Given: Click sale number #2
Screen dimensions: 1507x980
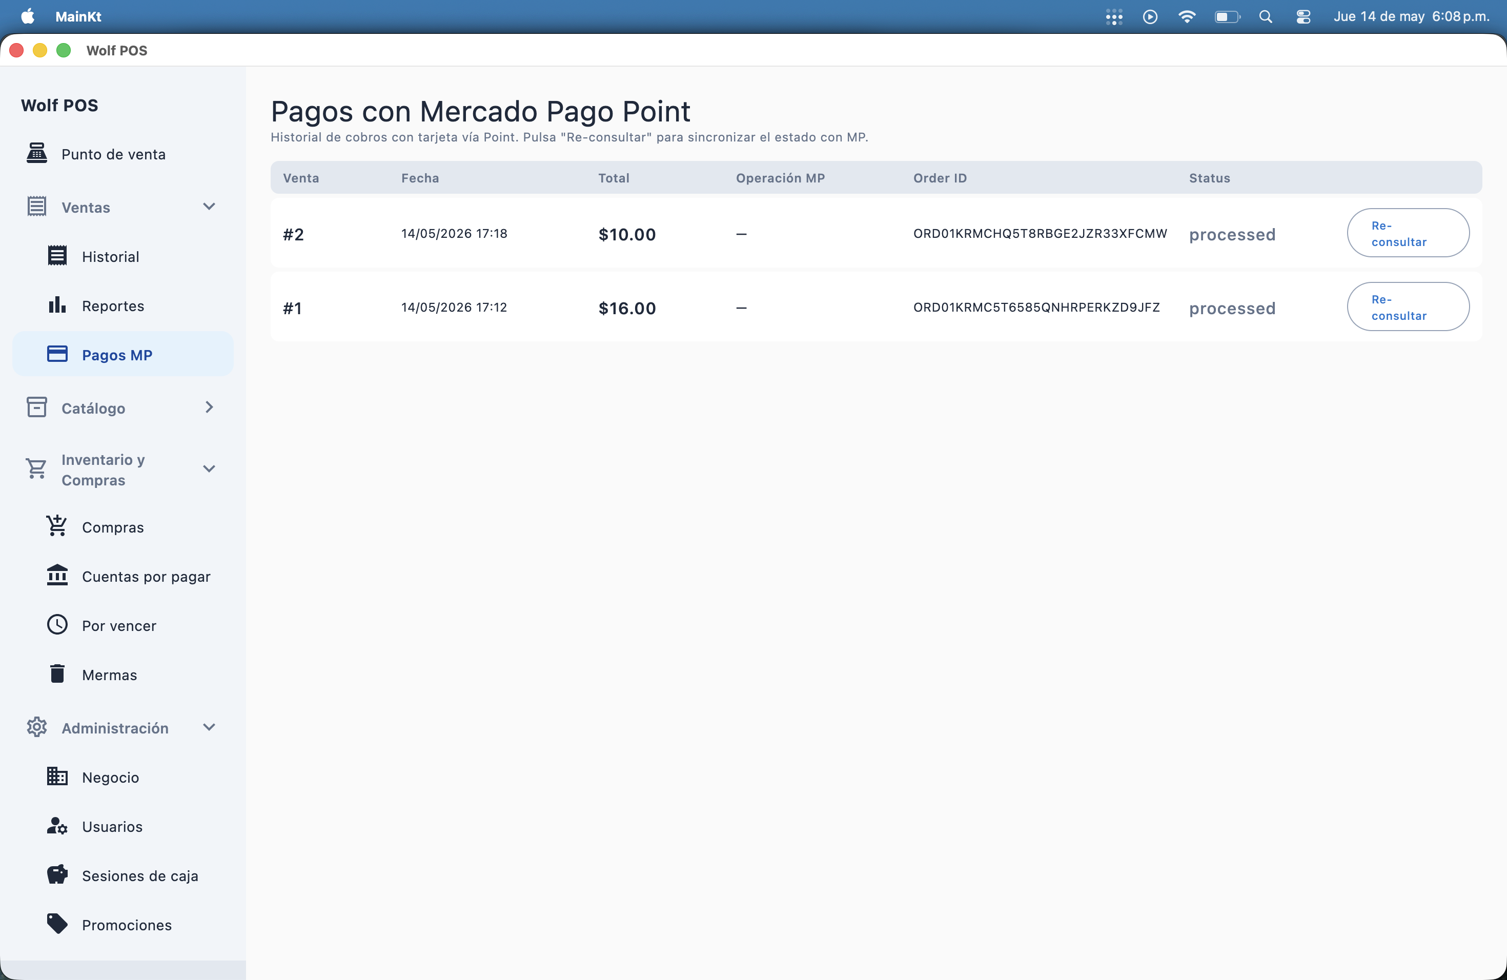Looking at the screenshot, I should 293,234.
